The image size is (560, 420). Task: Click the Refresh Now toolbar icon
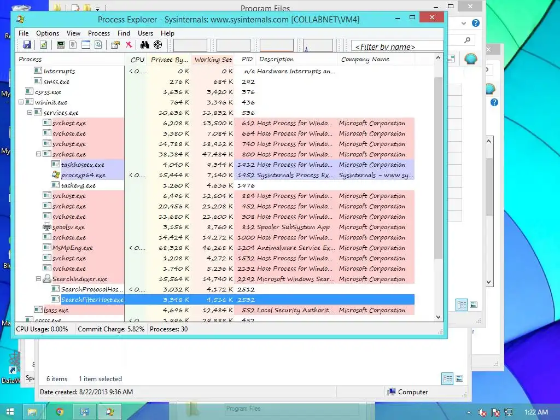coord(44,45)
